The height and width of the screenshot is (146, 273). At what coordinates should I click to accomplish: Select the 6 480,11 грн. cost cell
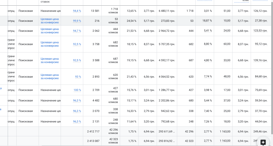tap(167, 11)
